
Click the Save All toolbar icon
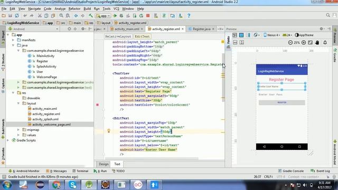[10, 16]
